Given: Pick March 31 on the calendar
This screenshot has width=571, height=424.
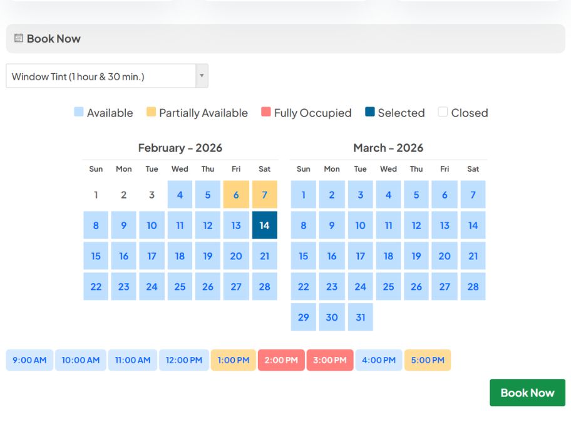Looking at the screenshot, I should coord(360,318).
